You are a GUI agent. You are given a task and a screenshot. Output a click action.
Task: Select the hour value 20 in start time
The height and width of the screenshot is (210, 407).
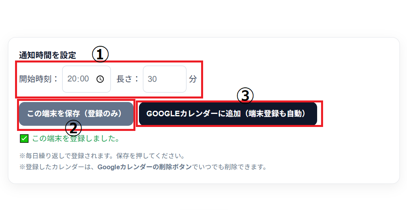(72, 79)
